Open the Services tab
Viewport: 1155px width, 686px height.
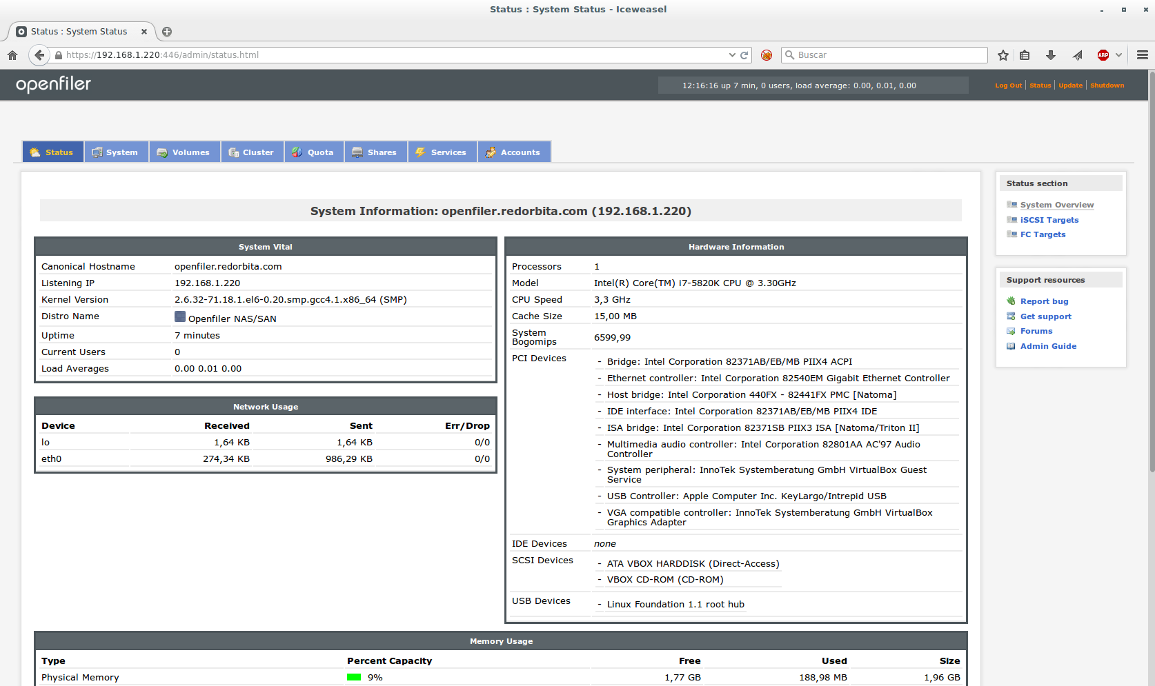pos(442,152)
